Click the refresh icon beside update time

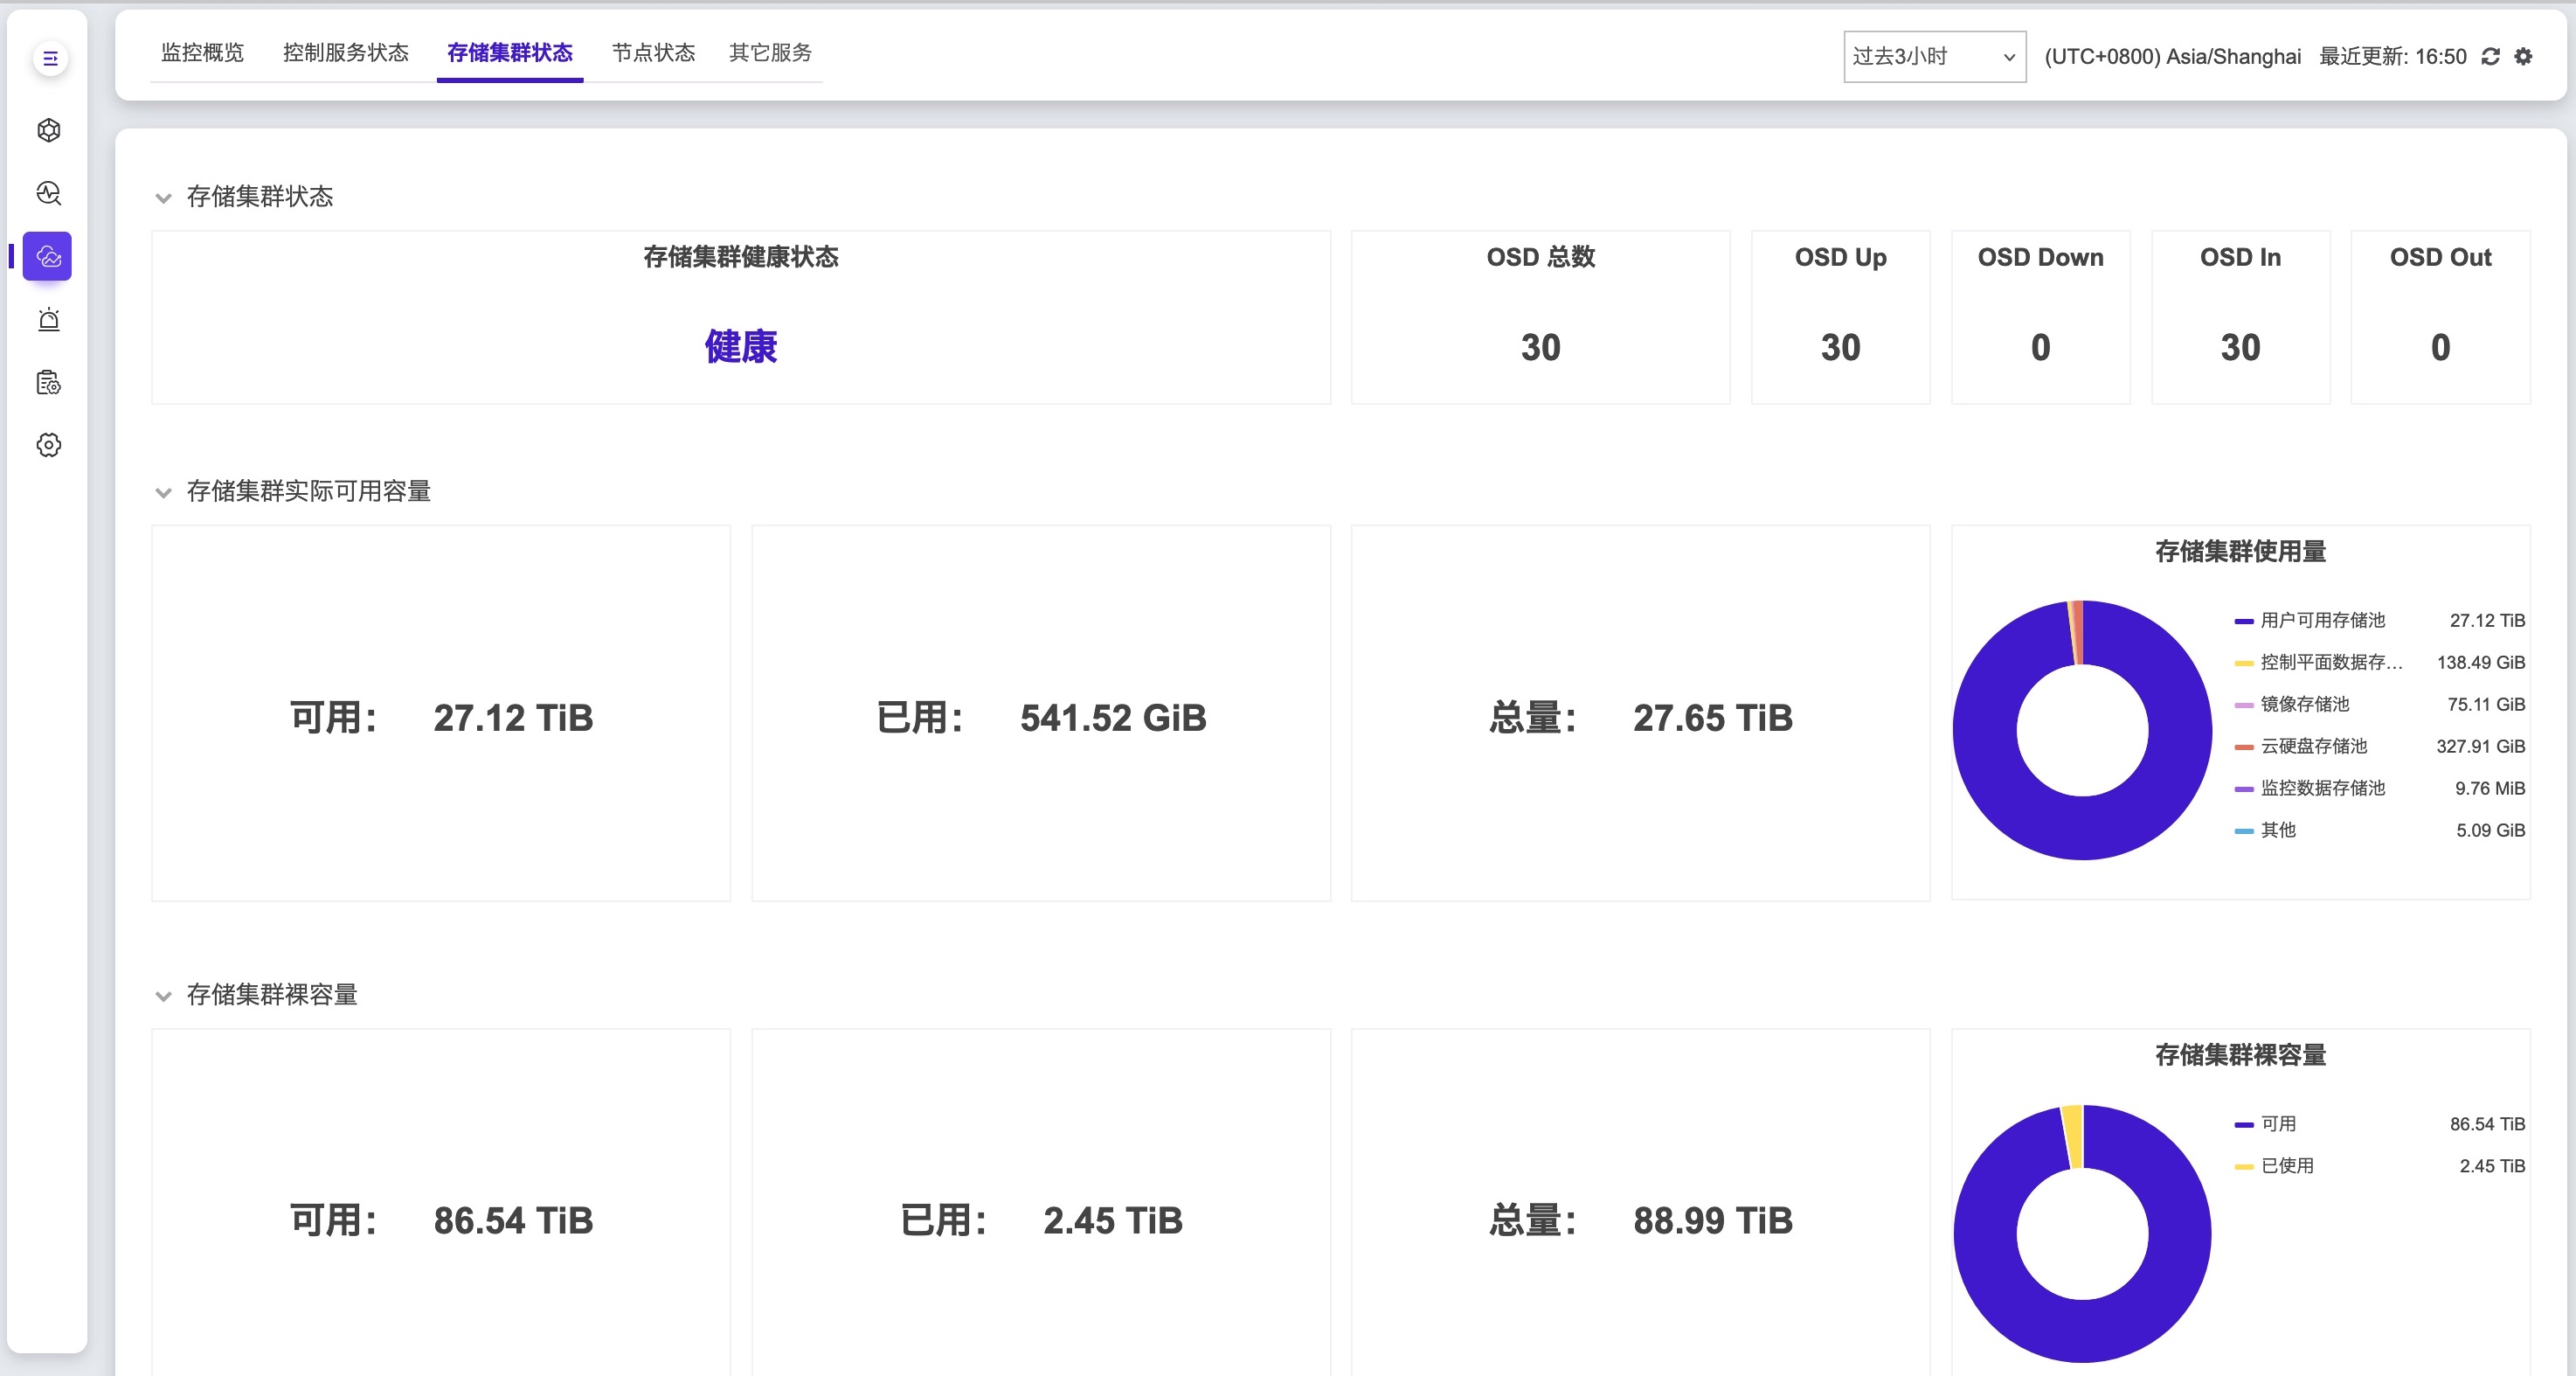pos(2491,57)
